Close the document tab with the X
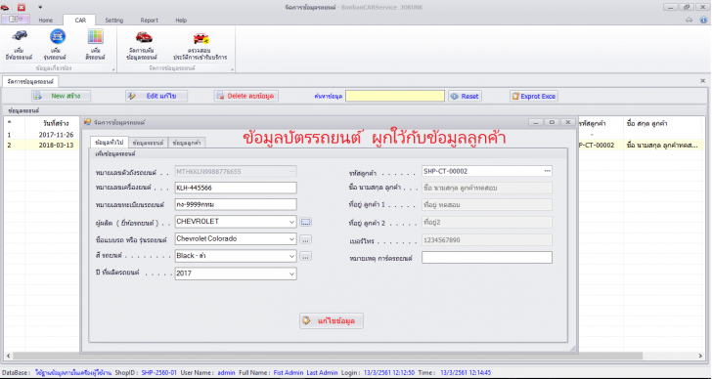 click(702, 81)
